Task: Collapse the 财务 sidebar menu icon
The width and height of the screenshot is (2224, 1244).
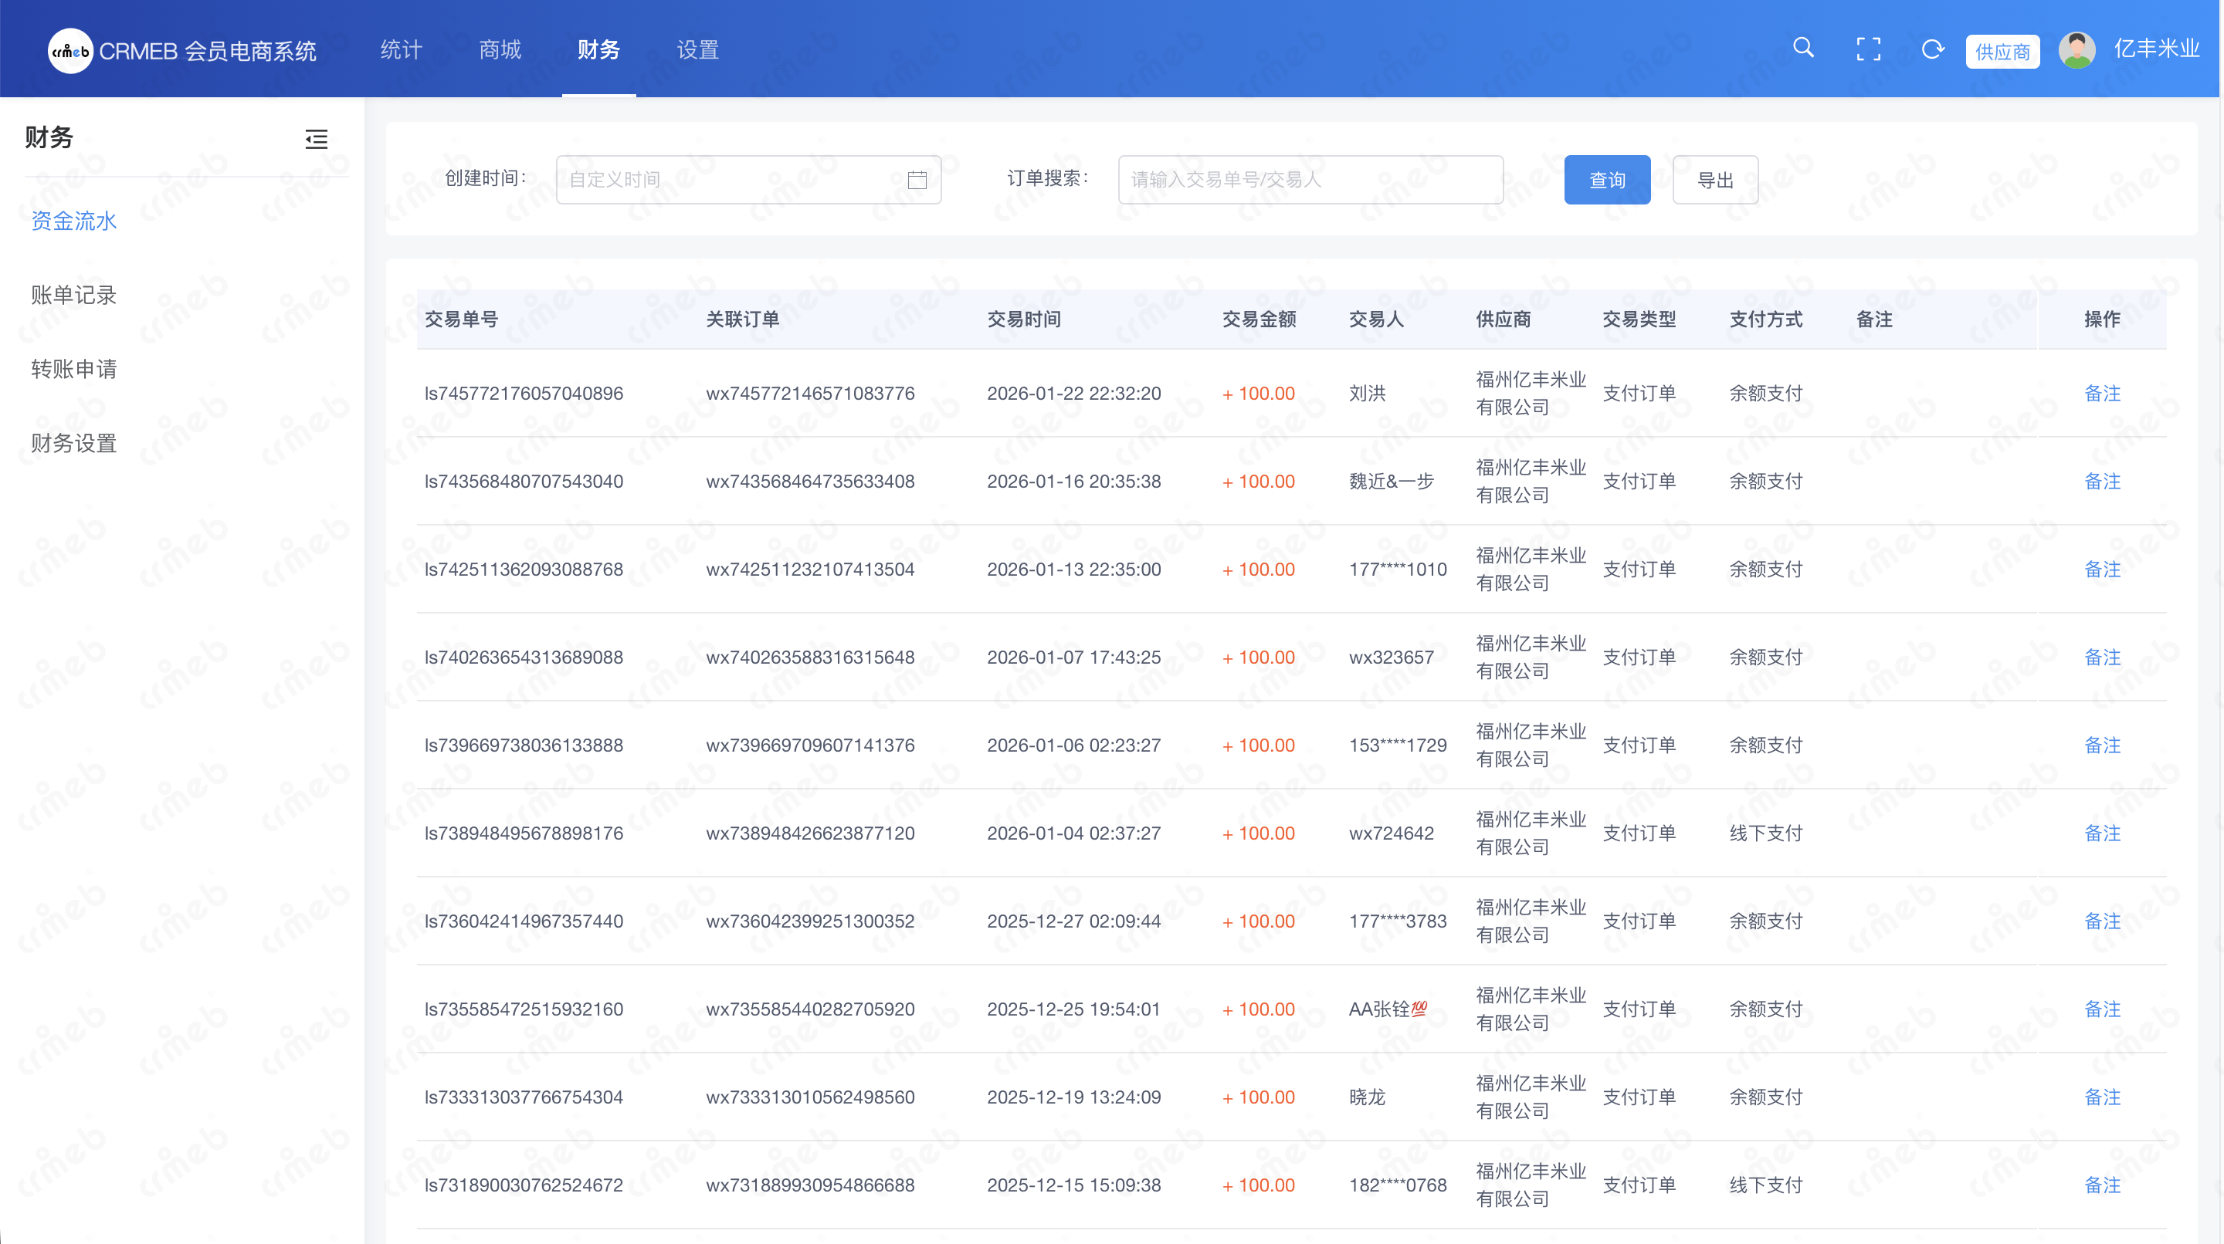Action: click(x=316, y=139)
